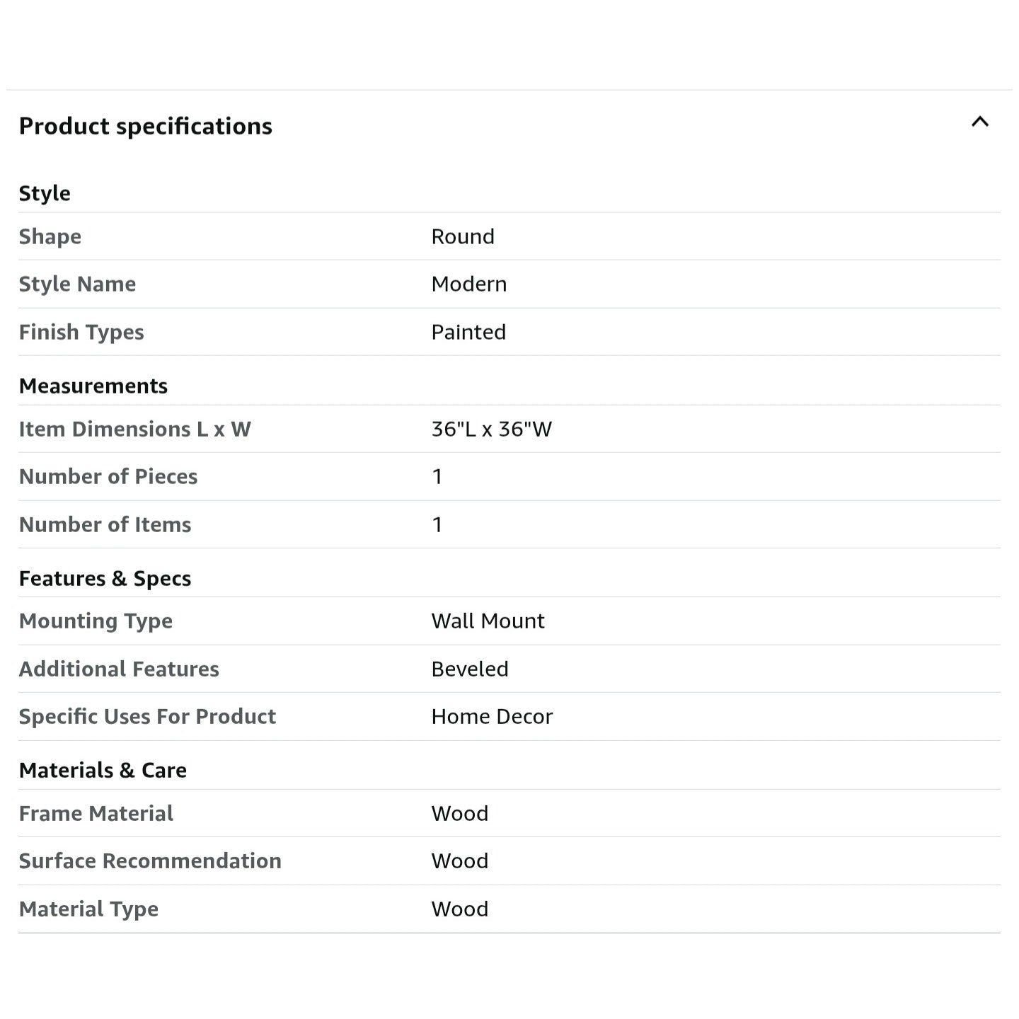The width and height of the screenshot is (1019, 1019).
Task: Click the Frame Material label
Action: click(x=96, y=813)
